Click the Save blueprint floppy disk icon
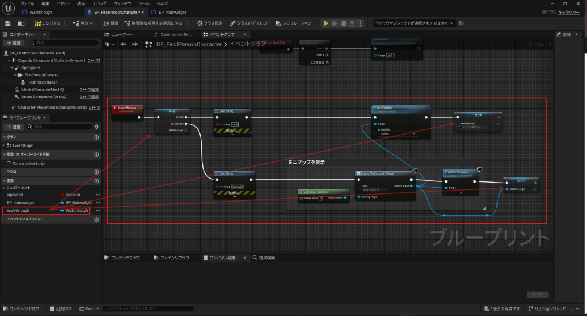Screen dimensions: 587x316 [8, 23]
